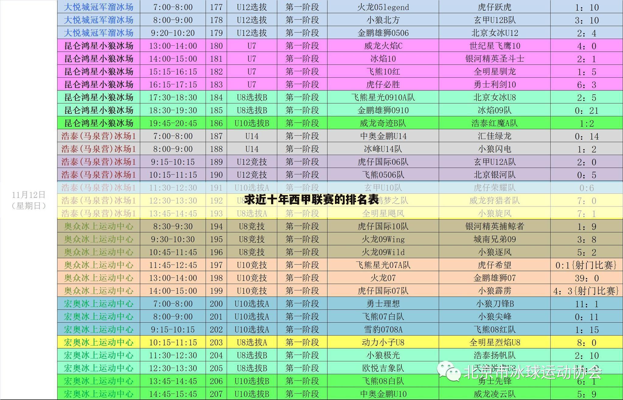
Task: Select team 飞熊0506队
Action: coord(383,175)
